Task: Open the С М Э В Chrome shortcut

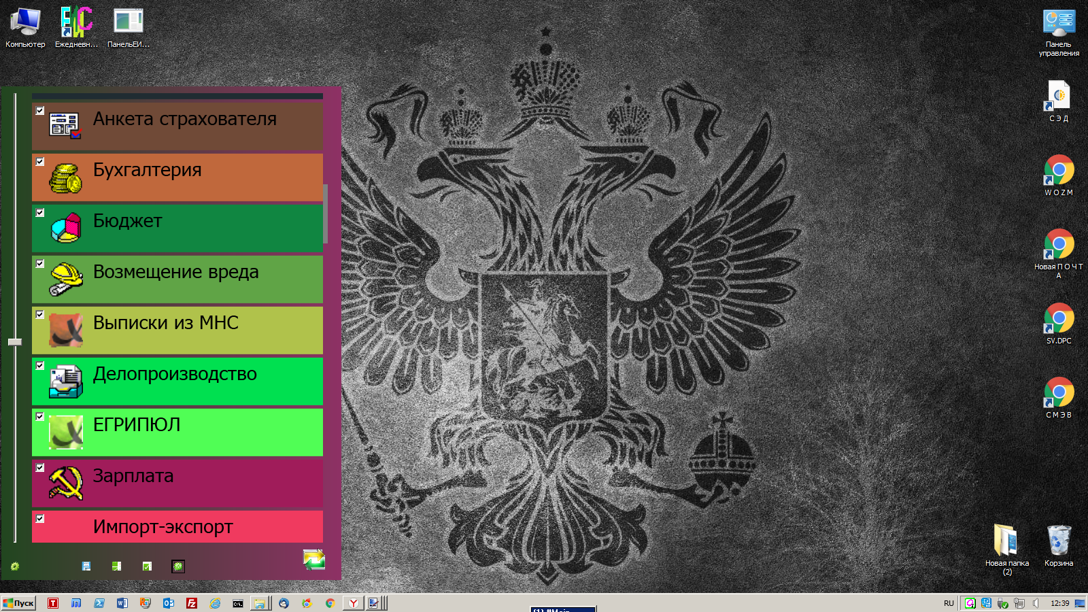Action: (x=1059, y=398)
